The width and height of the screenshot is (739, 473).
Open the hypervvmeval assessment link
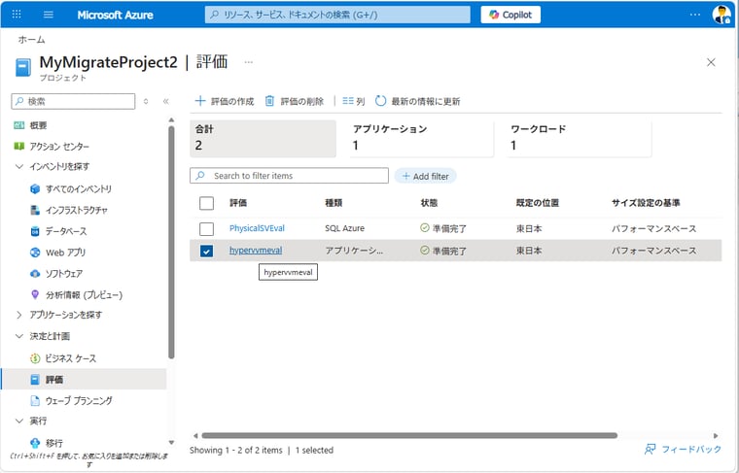click(256, 251)
